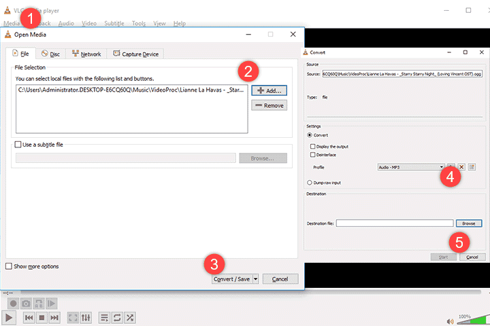Click the Destination file input field
490x326 pixels.
(x=395, y=223)
